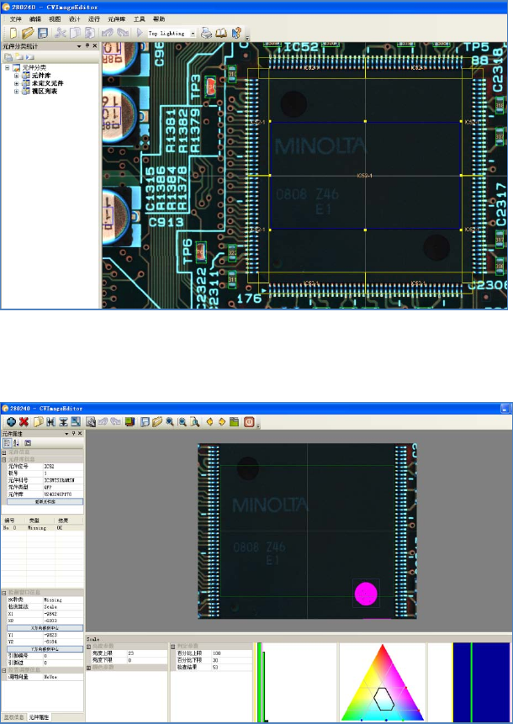Click the green window icon in lower toolbar
The height and width of the screenshot is (724, 513).
(x=234, y=421)
